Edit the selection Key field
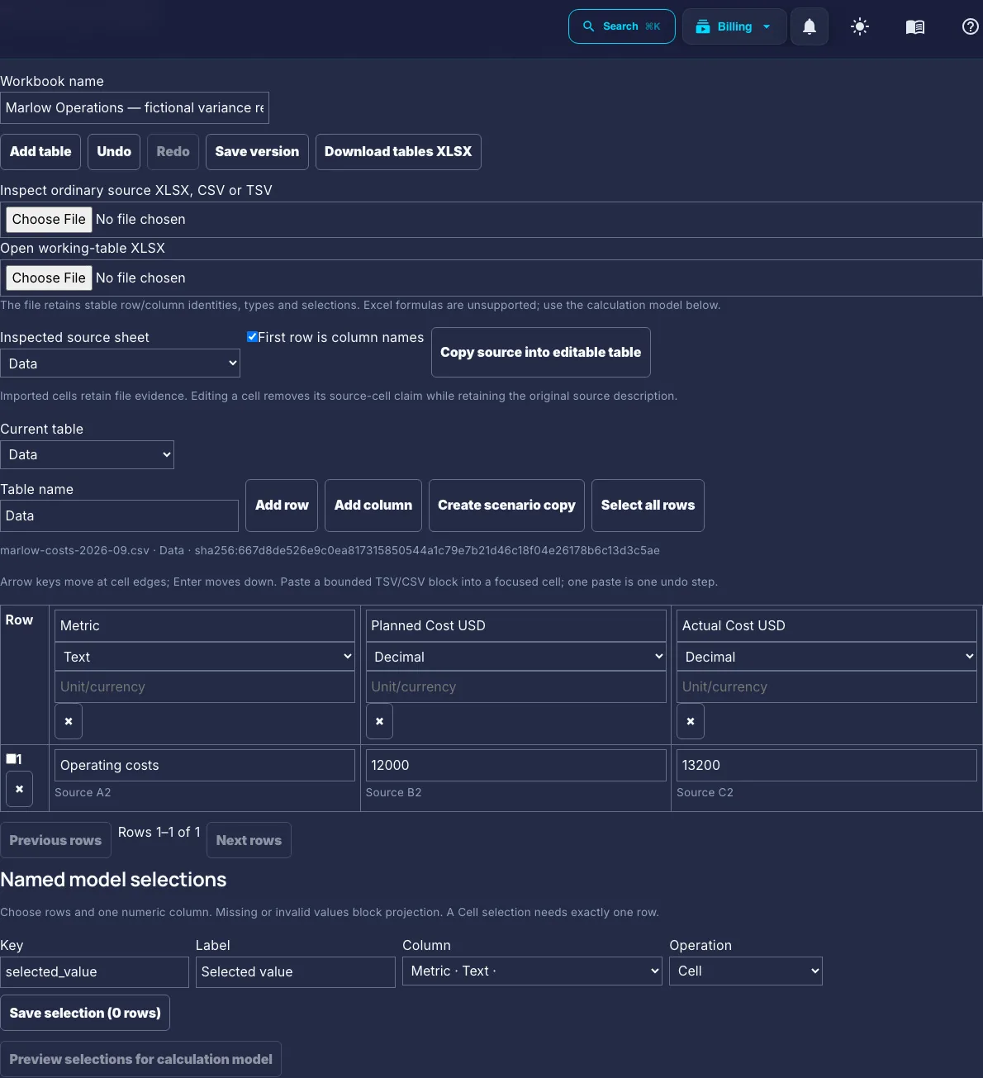Image resolution: width=983 pixels, height=1078 pixels. pyautogui.click(x=94, y=972)
